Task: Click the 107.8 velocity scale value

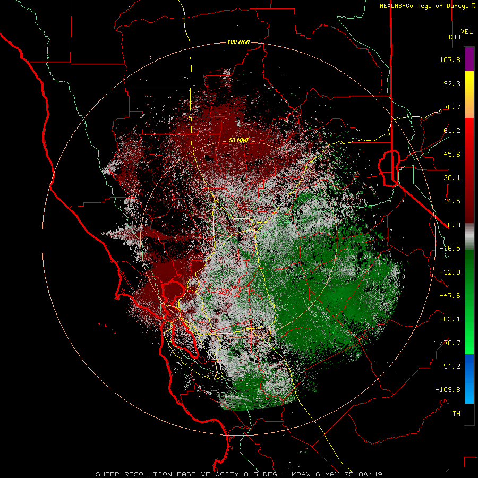Action: 450,59
